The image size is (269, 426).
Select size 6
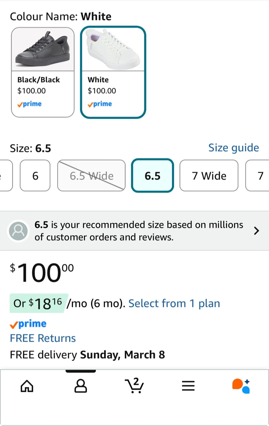point(35,176)
